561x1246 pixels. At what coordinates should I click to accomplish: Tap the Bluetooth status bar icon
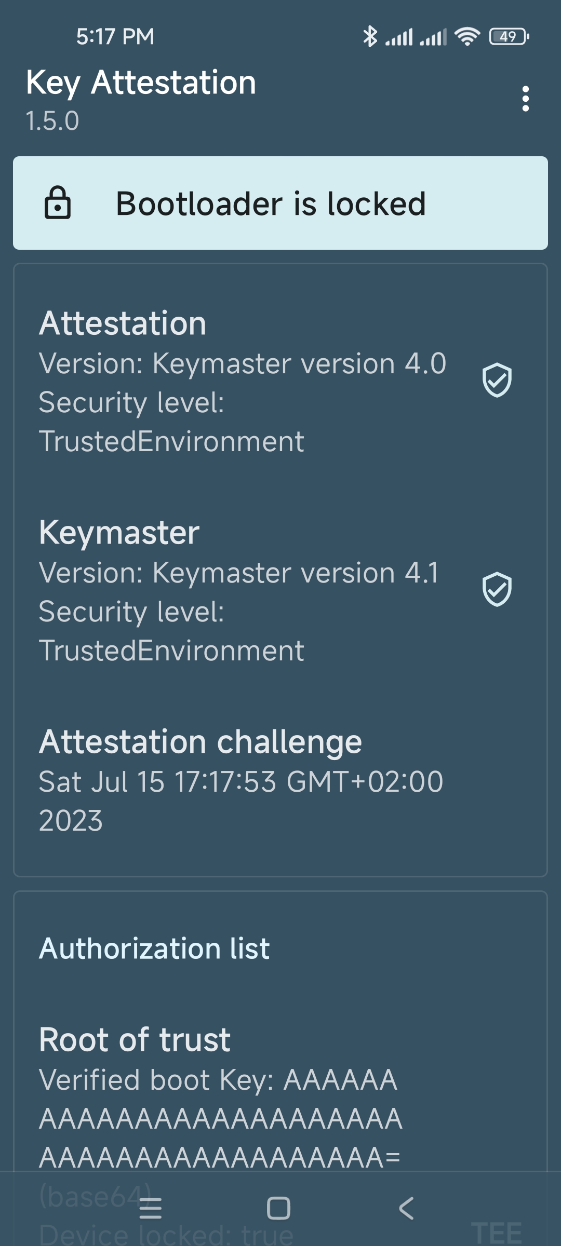coord(370,36)
